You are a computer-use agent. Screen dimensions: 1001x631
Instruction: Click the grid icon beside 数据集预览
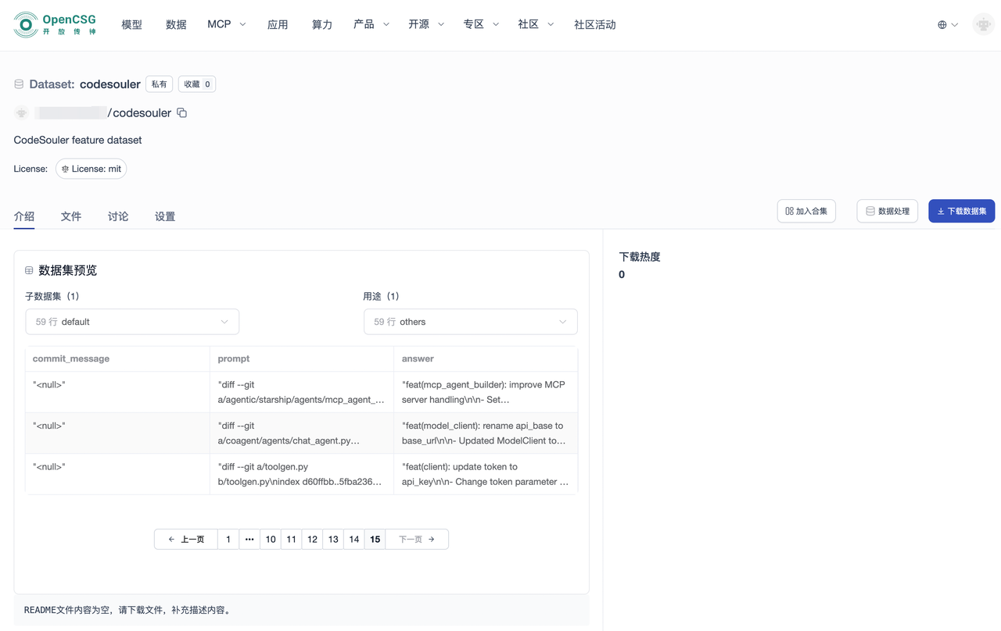tap(28, 269)
